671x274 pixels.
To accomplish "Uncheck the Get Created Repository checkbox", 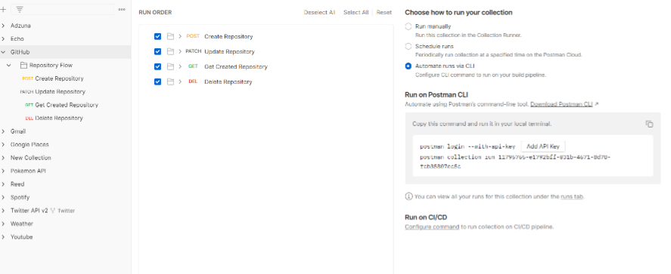I will coord(157,66).
